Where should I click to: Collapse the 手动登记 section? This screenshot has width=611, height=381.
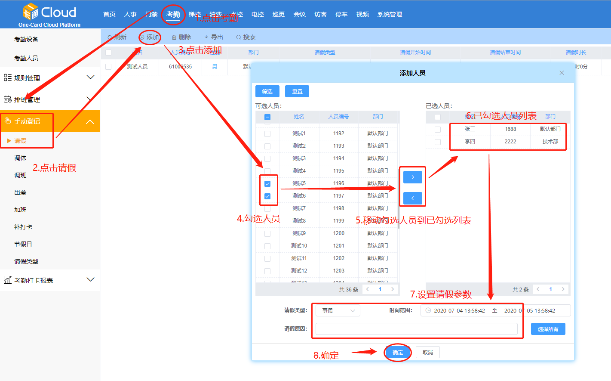click(x=90, y=121)
